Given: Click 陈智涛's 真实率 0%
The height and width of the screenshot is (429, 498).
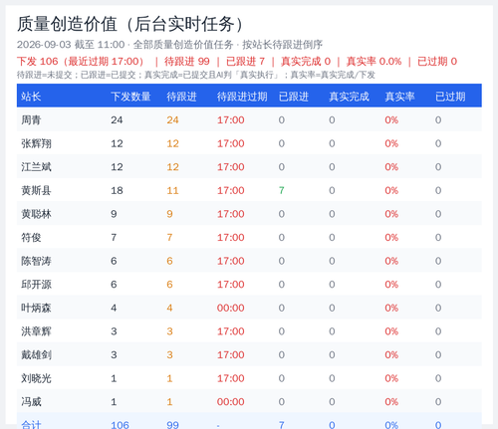Looking at the screenshot, I should coord(391,261).
